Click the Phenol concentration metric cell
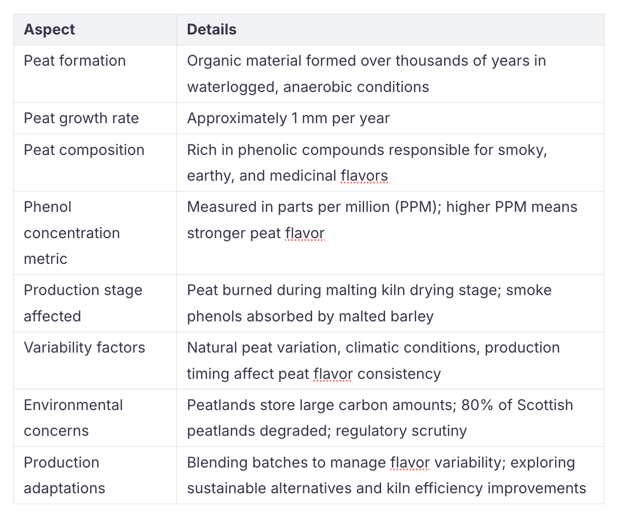The image size is (622, 519). [95, 233]
